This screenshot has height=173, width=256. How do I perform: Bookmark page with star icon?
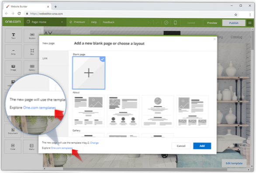235,15
